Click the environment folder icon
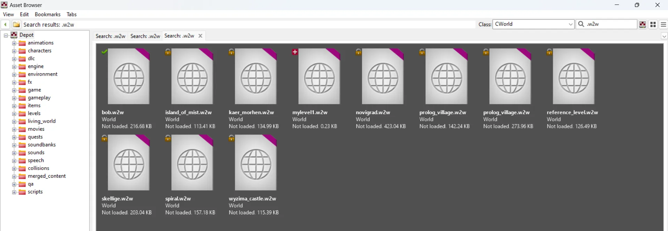The image size is (668, 231). coord(22,75)
